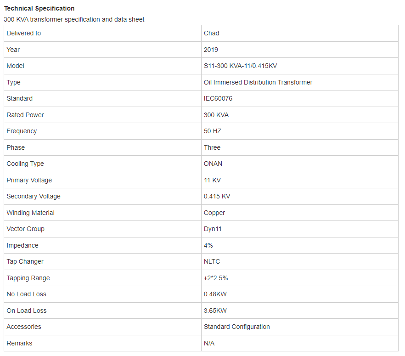Select the ±2*2.5% tapping range value
Image resolution: width=405 pixels, height=356 pixels.
pos(216,278)
